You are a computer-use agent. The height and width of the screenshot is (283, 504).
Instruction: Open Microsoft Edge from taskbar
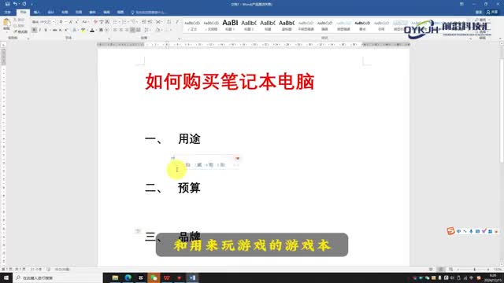128,277
